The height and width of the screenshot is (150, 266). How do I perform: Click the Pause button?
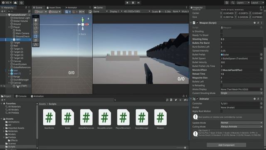pyautogui.click(x=133, y=3)
